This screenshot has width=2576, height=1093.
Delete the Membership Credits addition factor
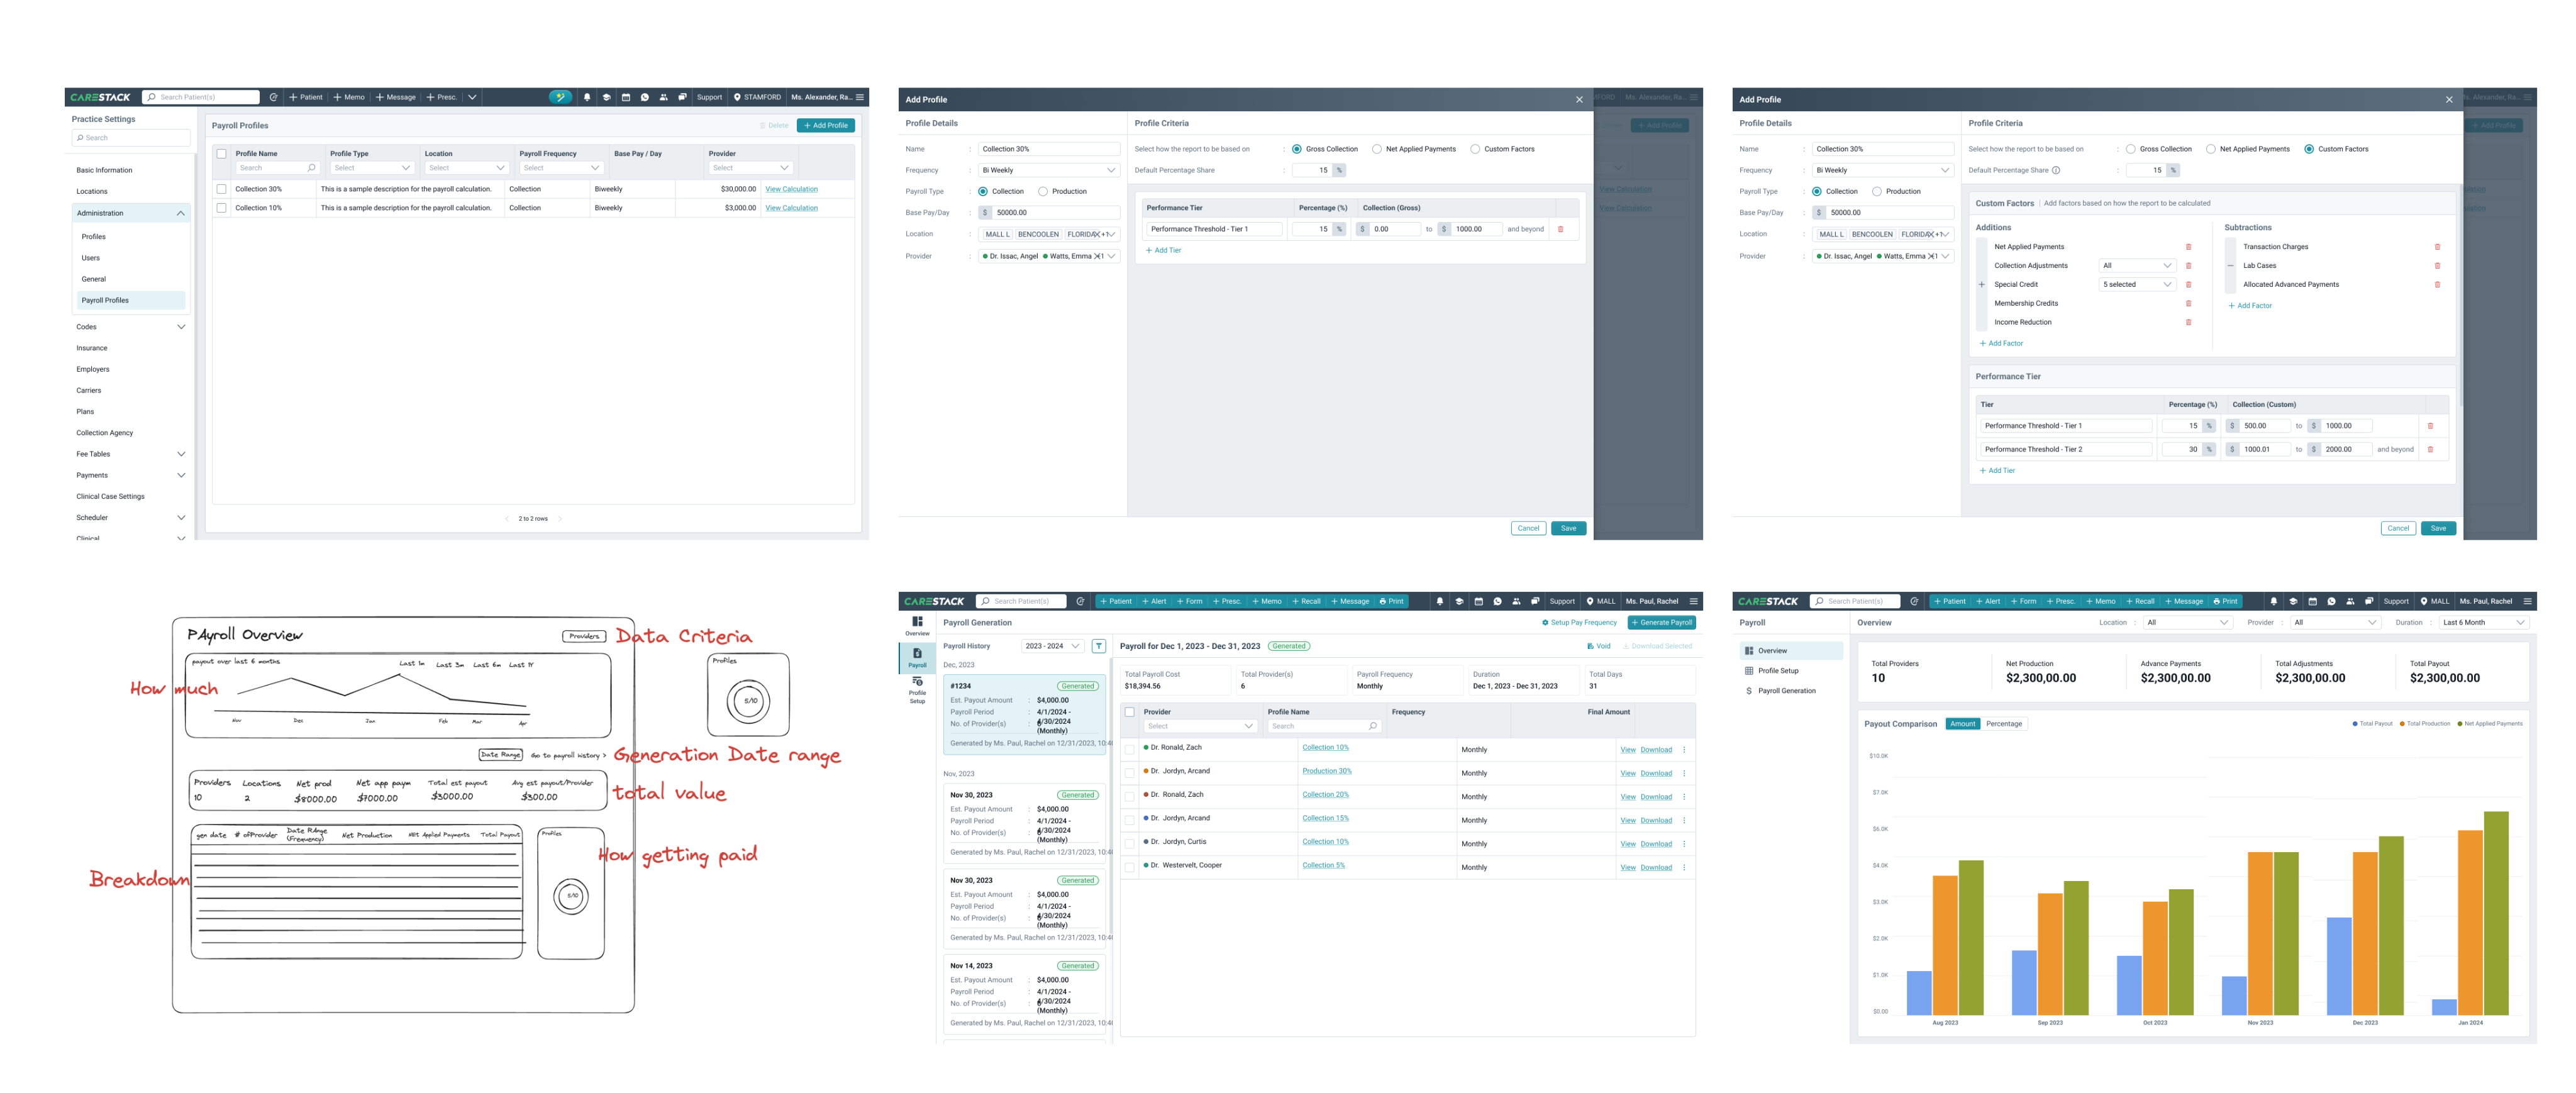2188,303
